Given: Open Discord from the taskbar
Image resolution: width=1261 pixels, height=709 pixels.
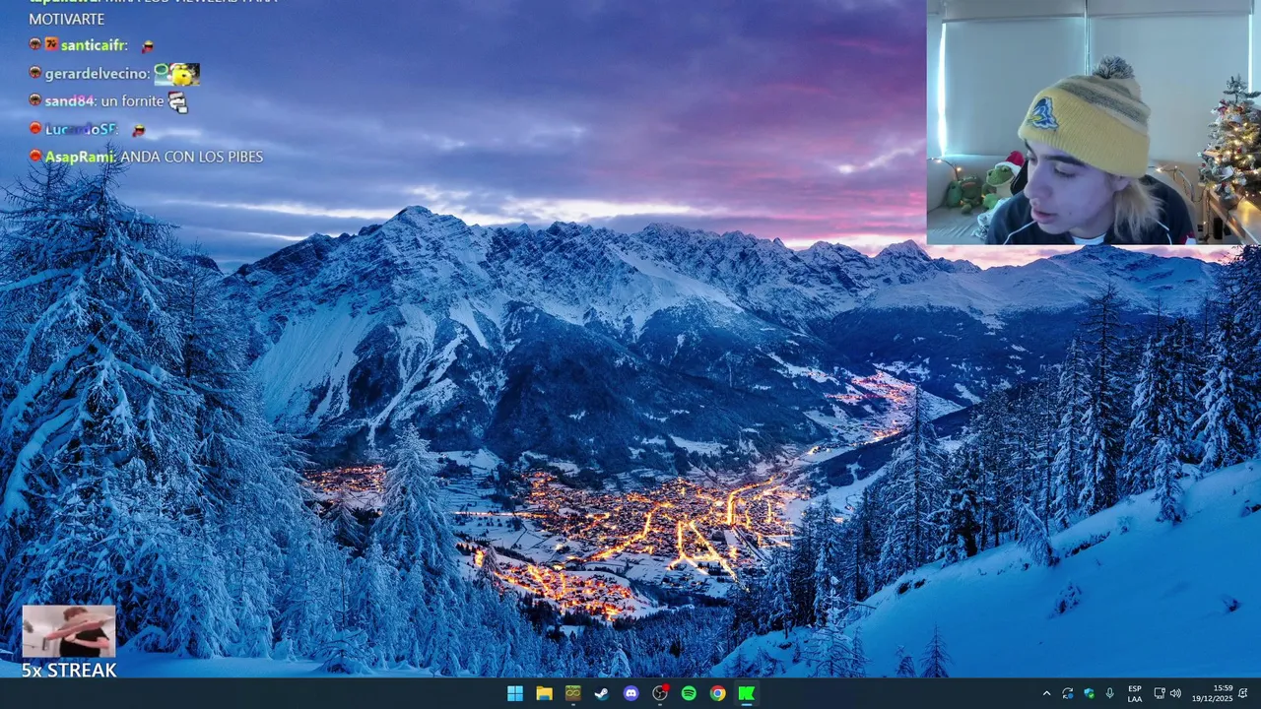Looking at the screenshot, I should (x=631, y=693).
